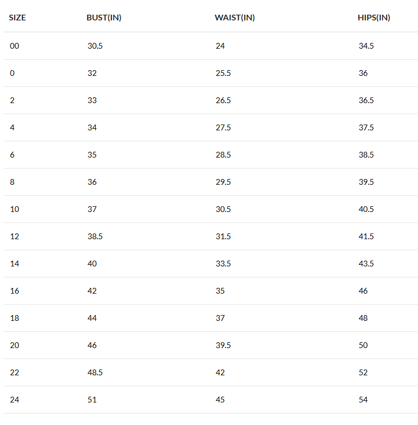Click bust value 36 in size 8 row
The image size is (418, 425).
pyautogui.click(x=92, y=182)
